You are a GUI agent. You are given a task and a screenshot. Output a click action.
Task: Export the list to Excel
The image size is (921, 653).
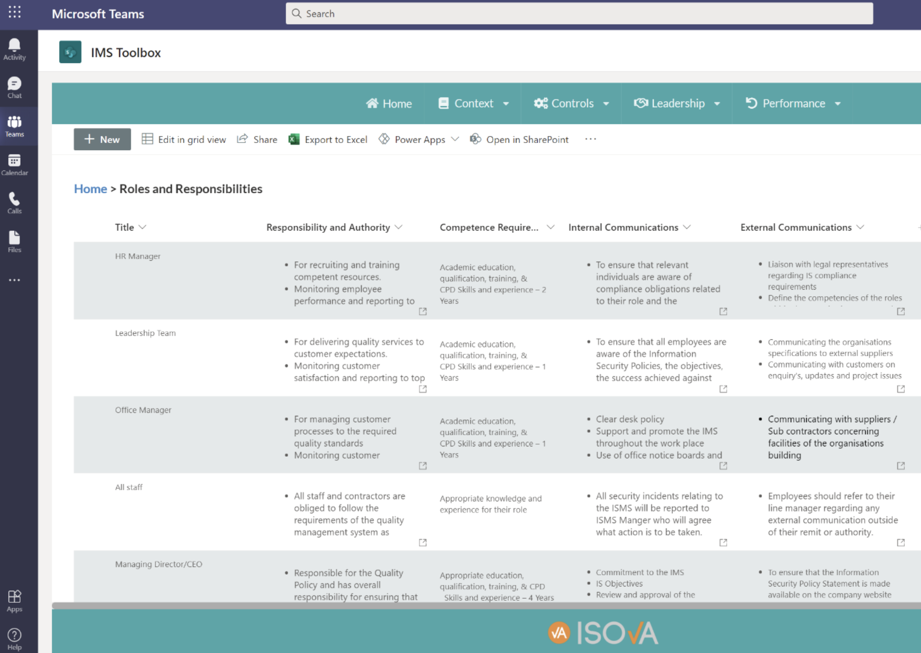[328, 139]
